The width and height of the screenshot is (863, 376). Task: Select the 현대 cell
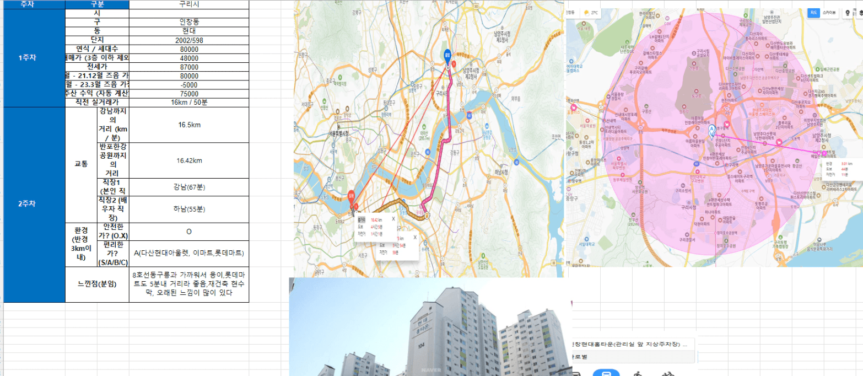(189, 31)
